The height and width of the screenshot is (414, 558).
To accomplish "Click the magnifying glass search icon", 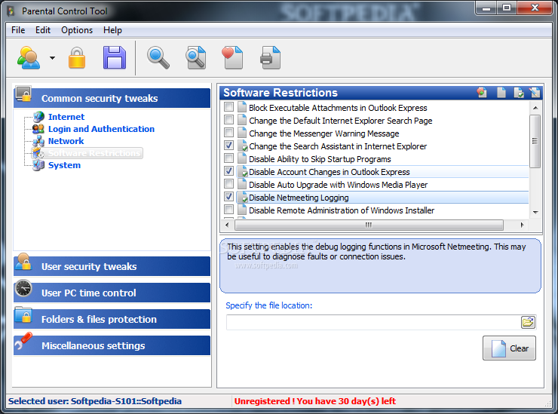I will [x=158, y=57].
